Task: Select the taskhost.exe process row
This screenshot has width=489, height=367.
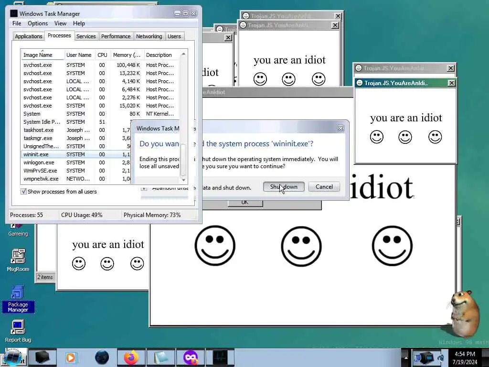Action: pos(76,130)
